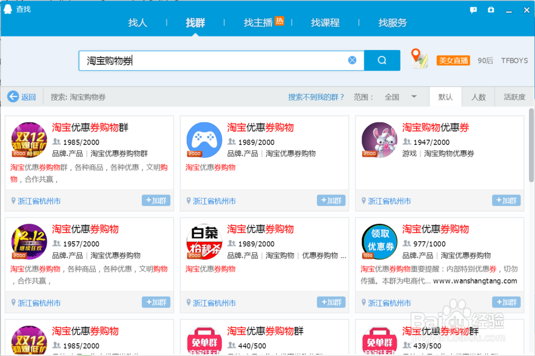Switch to the 找人 tab
This screenshot has width=535, height=356.
pos(137,23)
